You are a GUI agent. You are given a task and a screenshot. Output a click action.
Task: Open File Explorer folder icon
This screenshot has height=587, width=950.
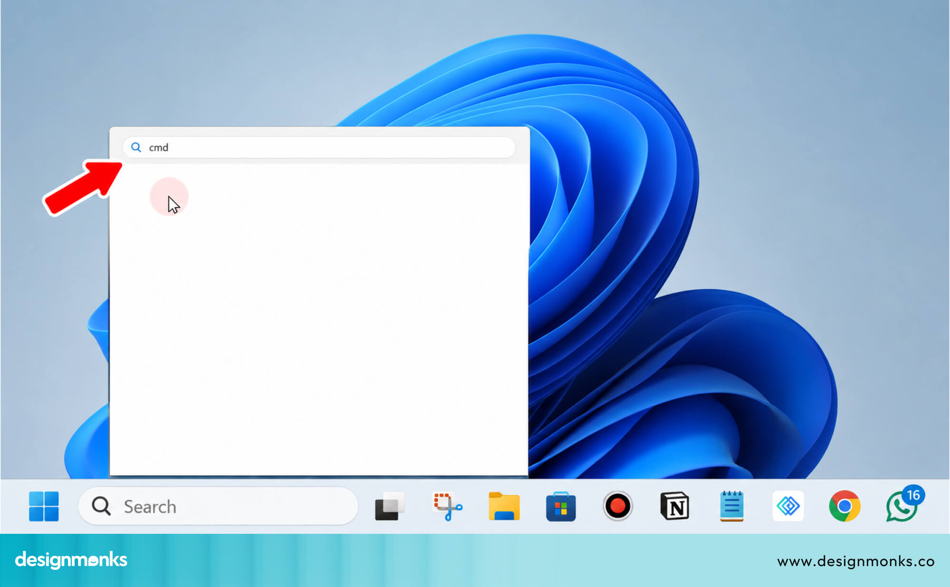(x=504, y=506)
